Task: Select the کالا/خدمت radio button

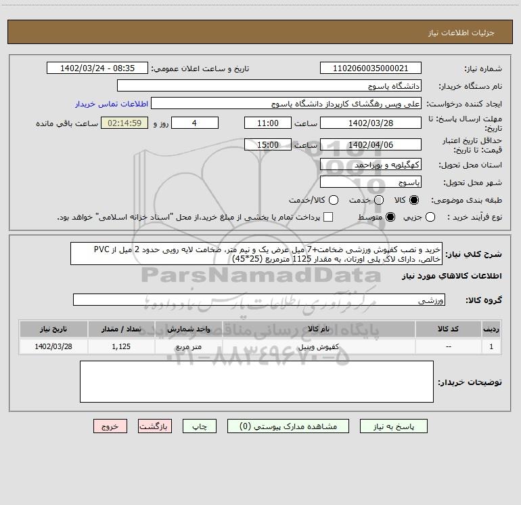Action: 334,200
